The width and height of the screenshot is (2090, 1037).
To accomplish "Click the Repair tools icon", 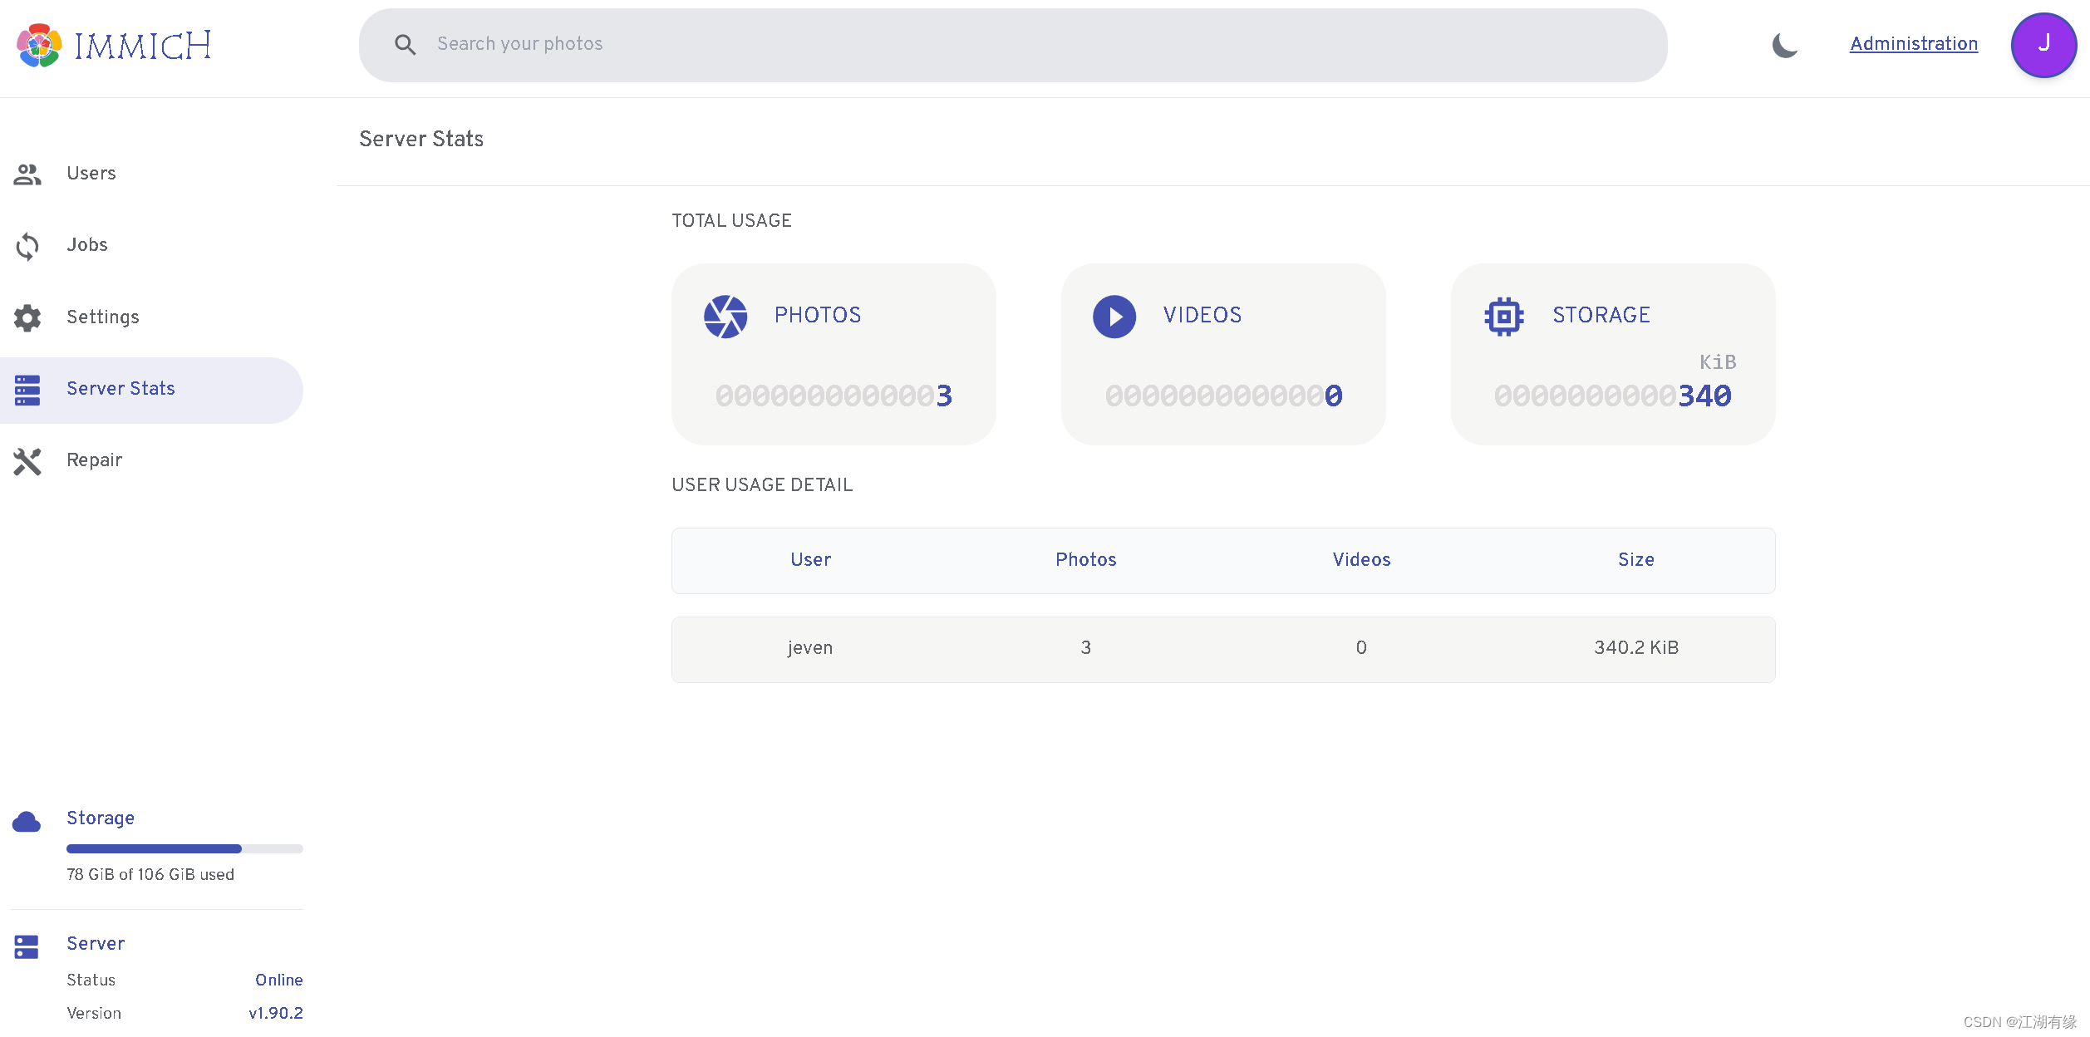I will (27, 461).
